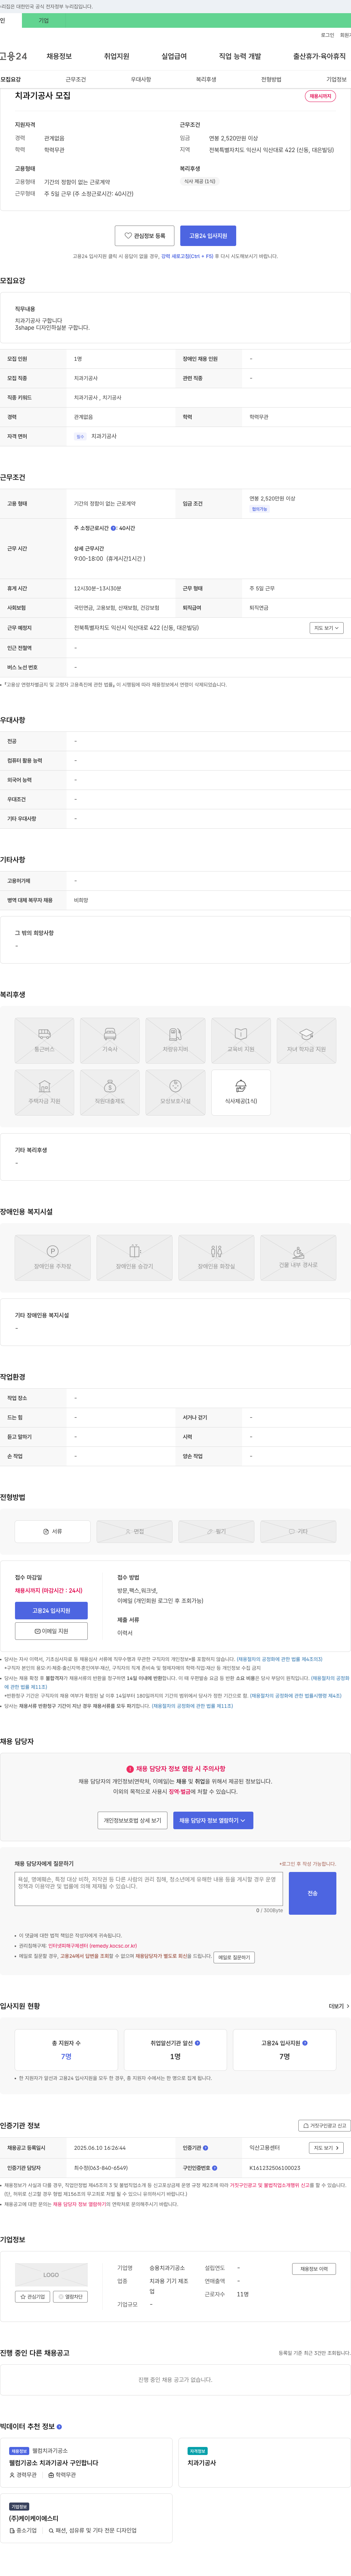
Task: Click the 장애인용 화장실 facility icon
Action: click(x=216, y=1257)
